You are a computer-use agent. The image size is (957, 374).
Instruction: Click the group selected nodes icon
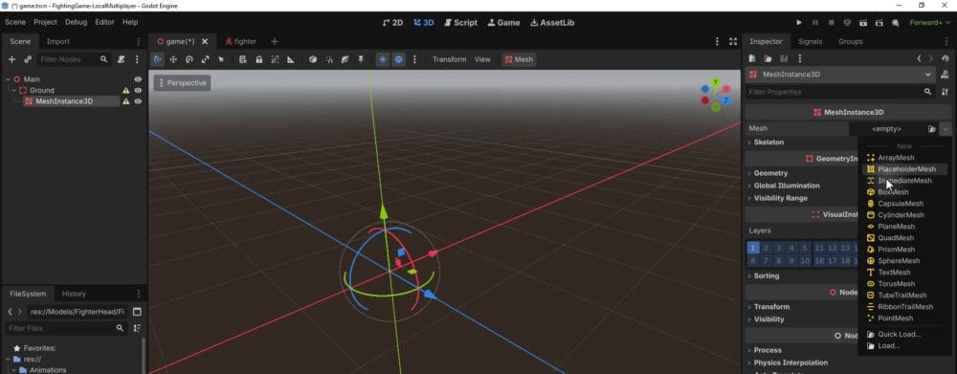pos(275,59)
